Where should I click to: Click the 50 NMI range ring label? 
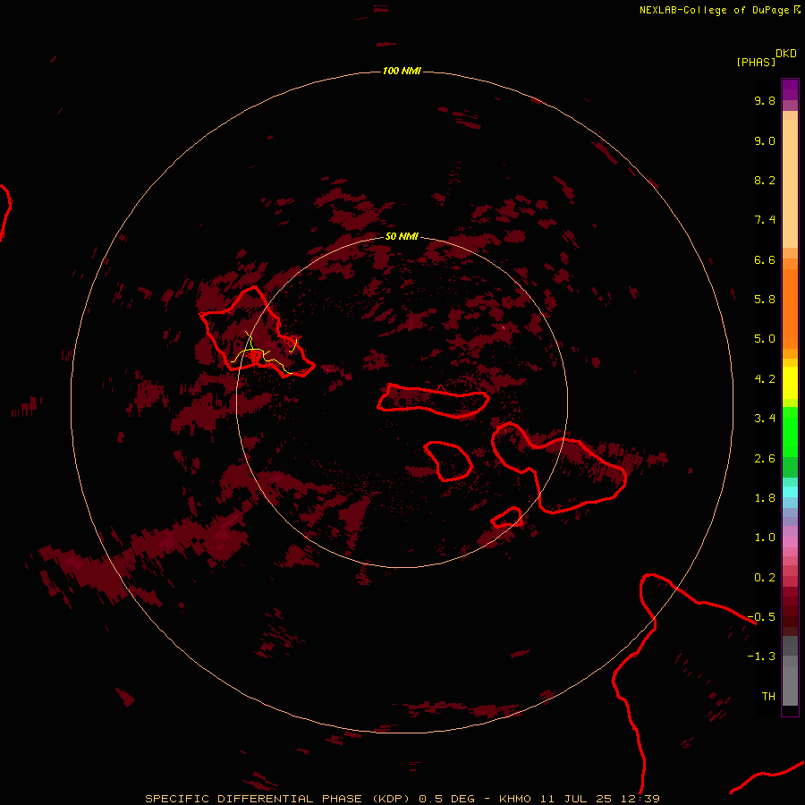(x=402, y=236)
